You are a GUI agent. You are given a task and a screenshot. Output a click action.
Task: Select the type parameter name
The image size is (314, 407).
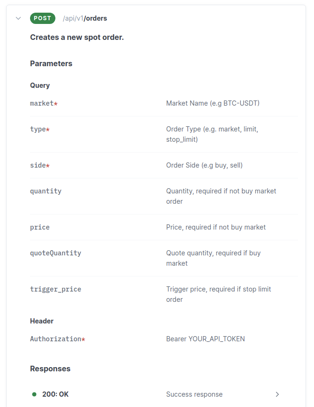[38, 129]
